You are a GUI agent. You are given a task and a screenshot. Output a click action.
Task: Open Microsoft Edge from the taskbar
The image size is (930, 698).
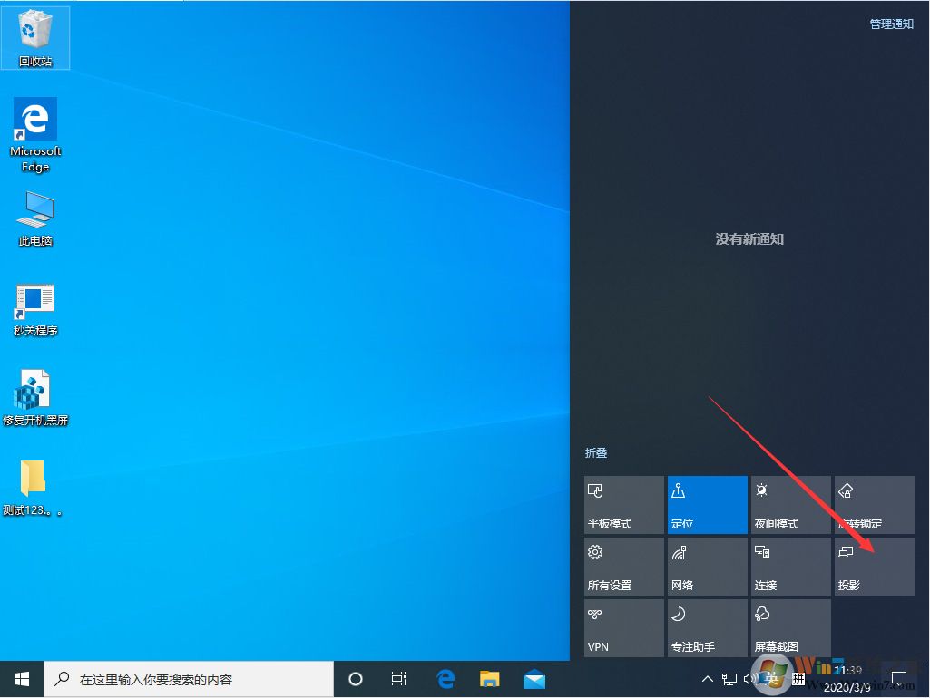445,678
